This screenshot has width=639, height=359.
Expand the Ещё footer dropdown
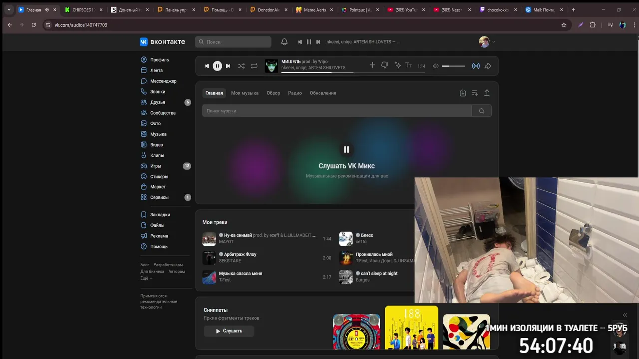[x=146, y=278]
